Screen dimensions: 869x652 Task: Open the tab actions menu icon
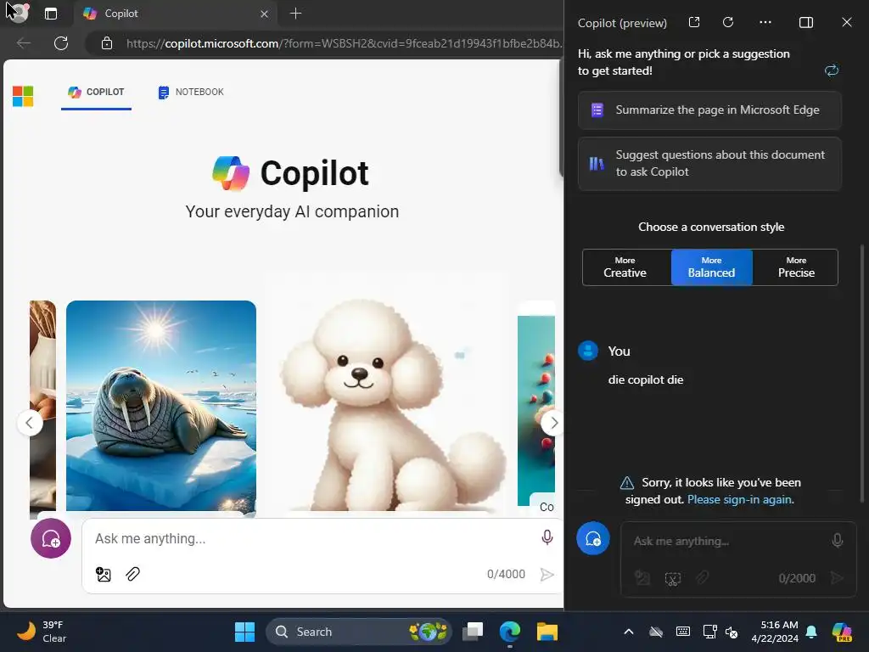51,14
